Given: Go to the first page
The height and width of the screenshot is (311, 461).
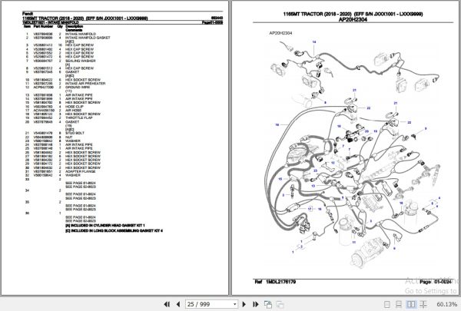Looking at the screenshot, I should point(167,304).
